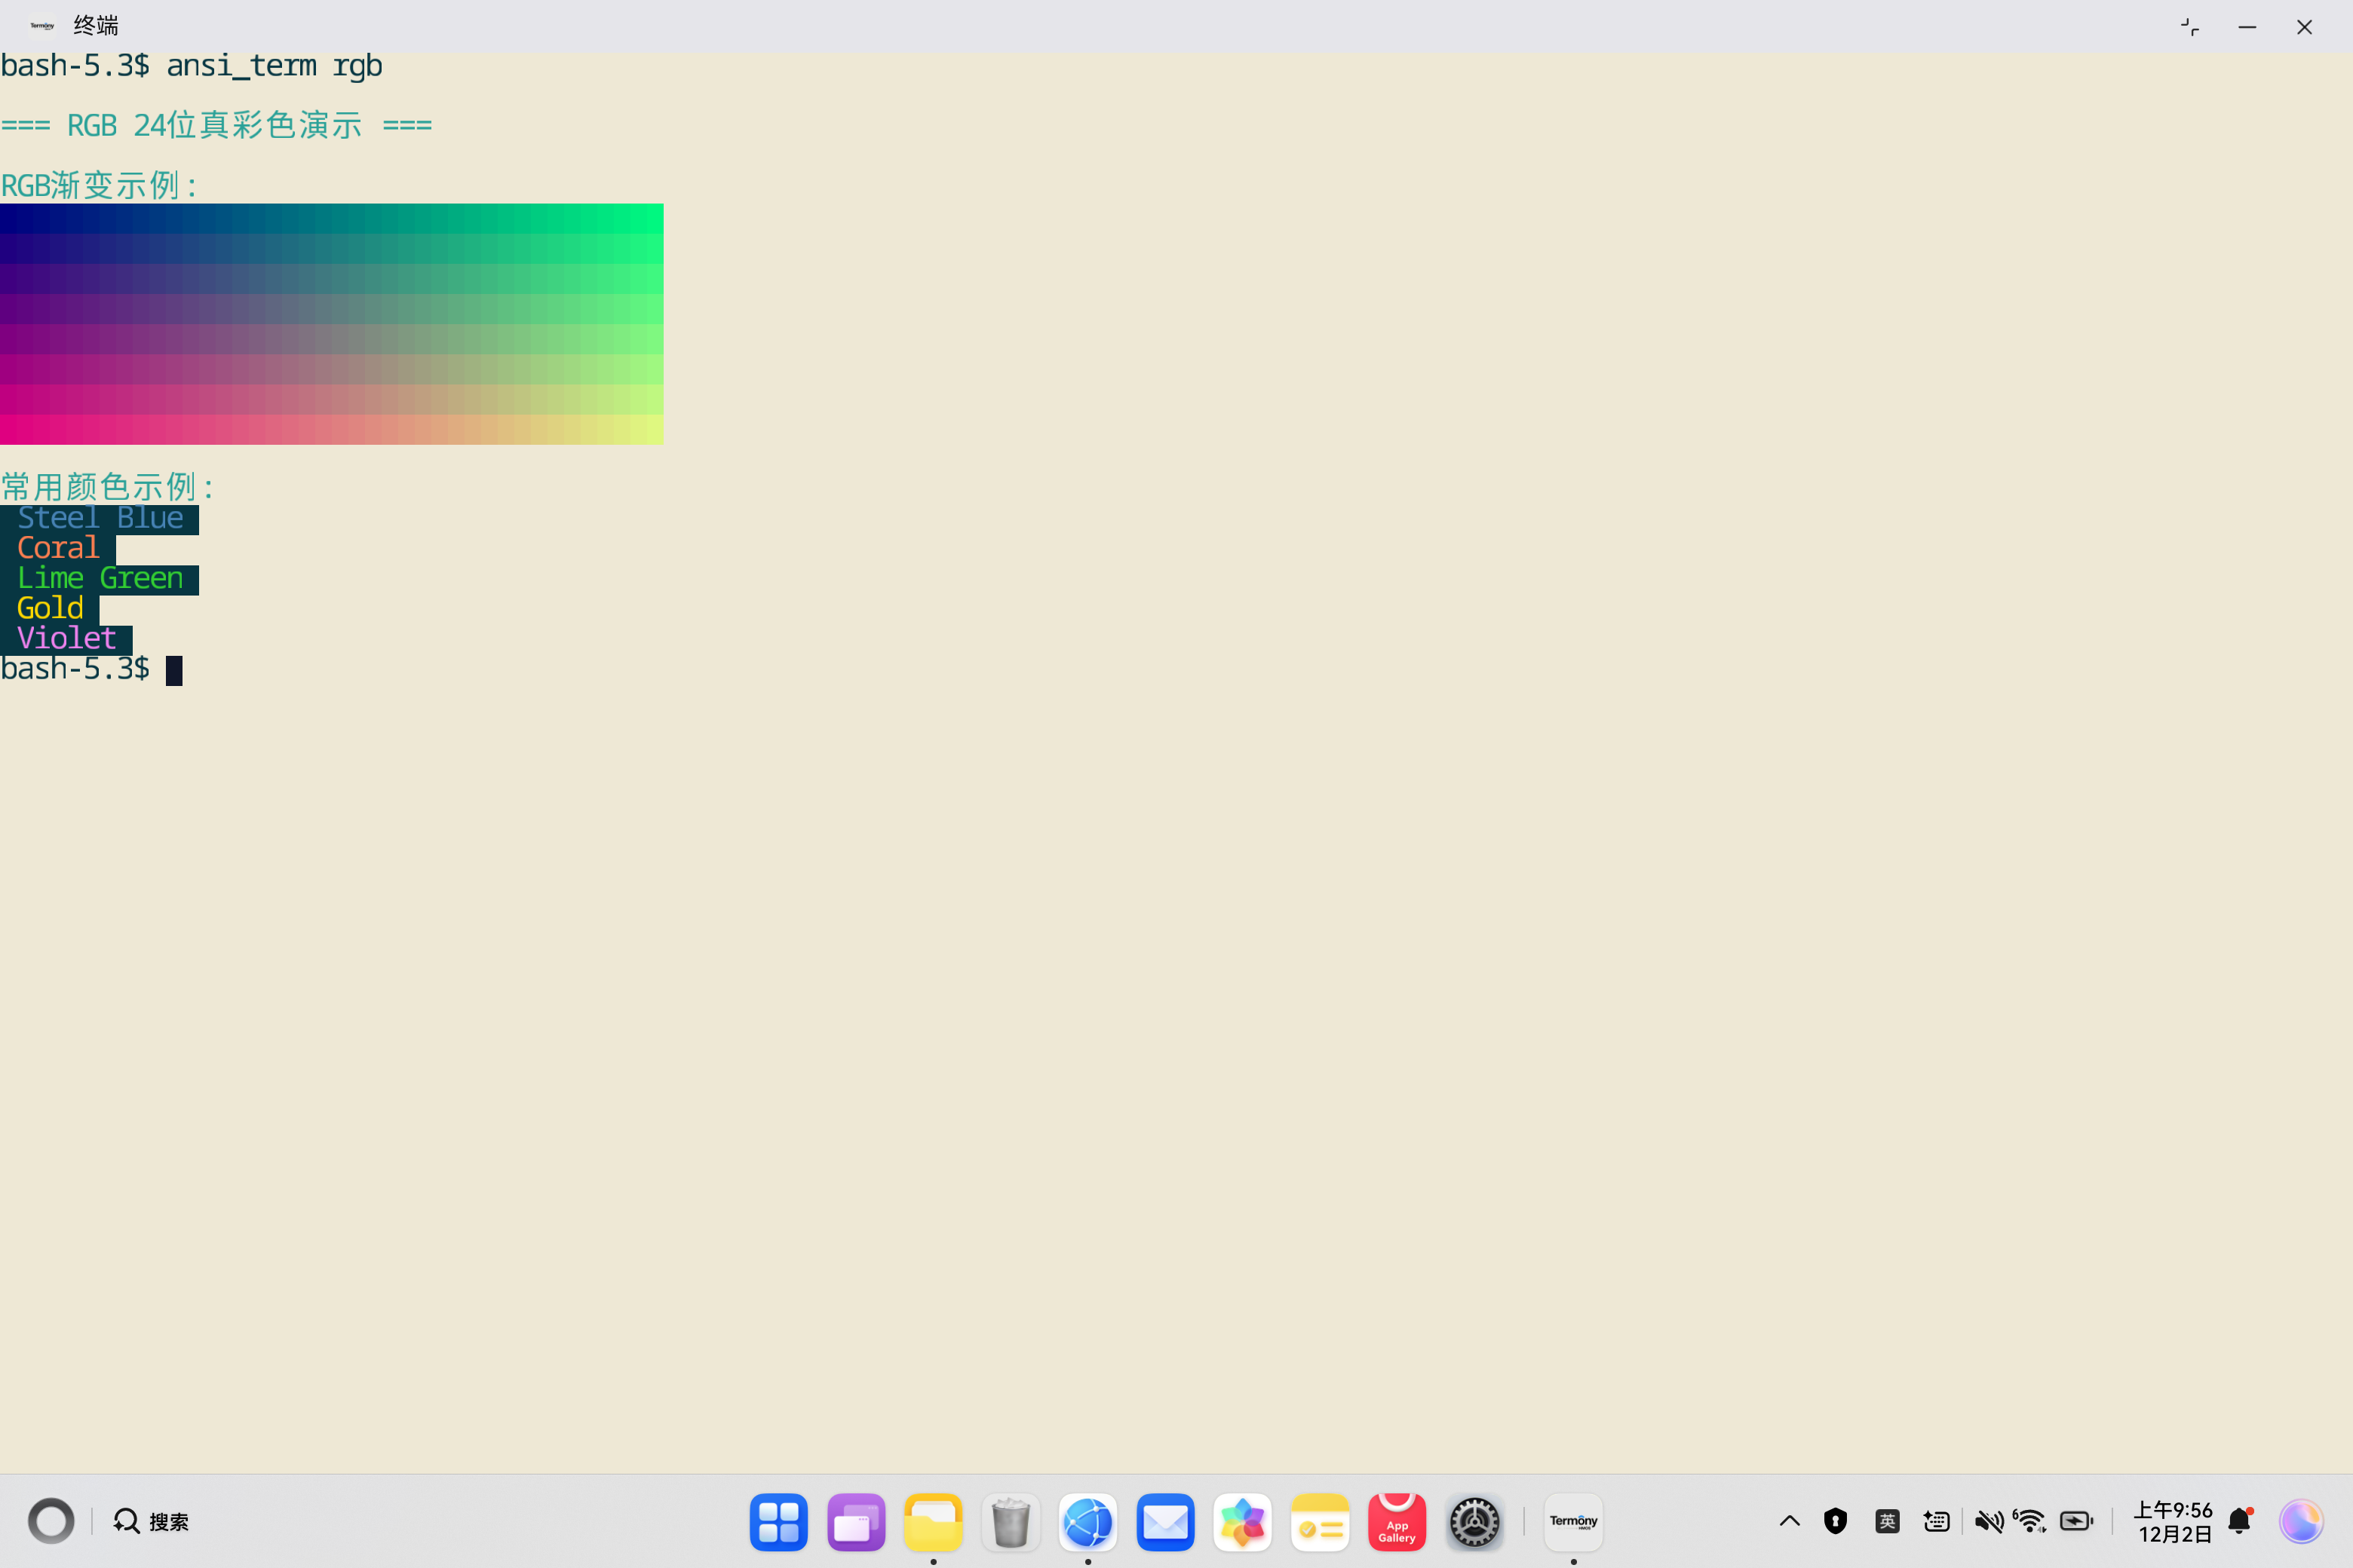Launch App Gallery from the dock

tap(1397, 1522)
